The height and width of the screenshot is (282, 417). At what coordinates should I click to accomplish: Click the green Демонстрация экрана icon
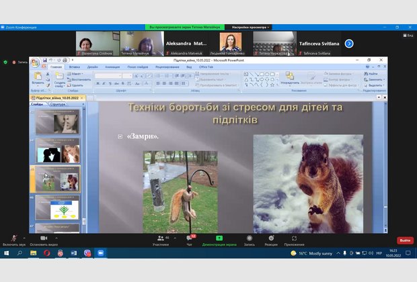219,238
